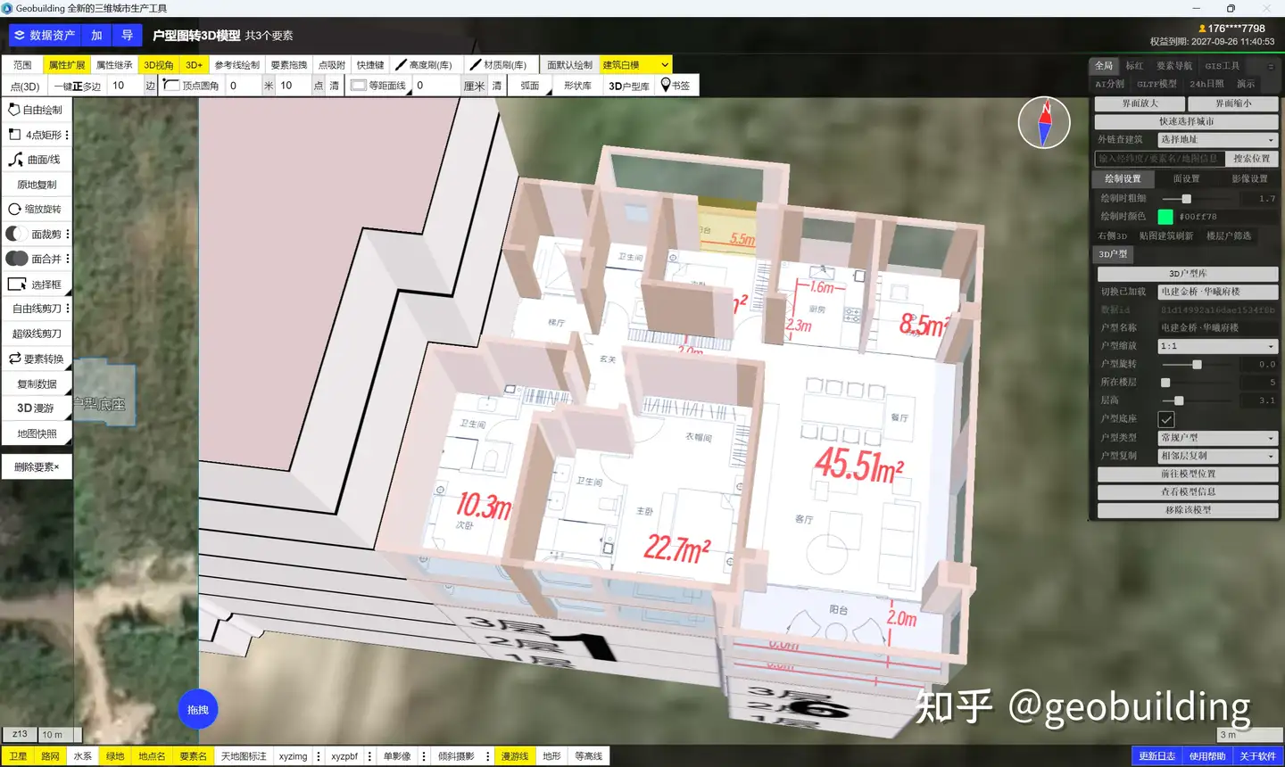The width and height of the screenshot is (1285, 767).
Task: Click the blue 拖拽 drag circle
Action: pos(198,710)
